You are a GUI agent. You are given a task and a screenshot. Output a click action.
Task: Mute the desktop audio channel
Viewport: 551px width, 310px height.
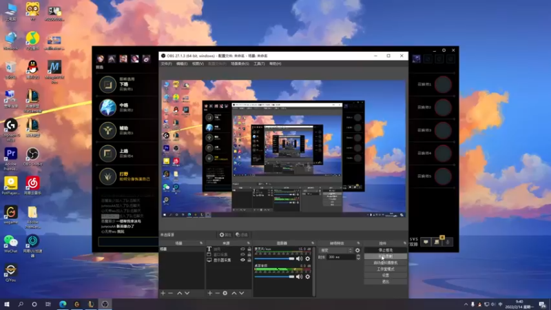pos(299,277)
